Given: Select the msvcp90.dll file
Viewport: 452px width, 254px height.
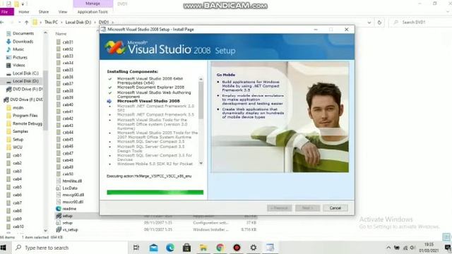Looking at the screenshot, I should [73, 195].
